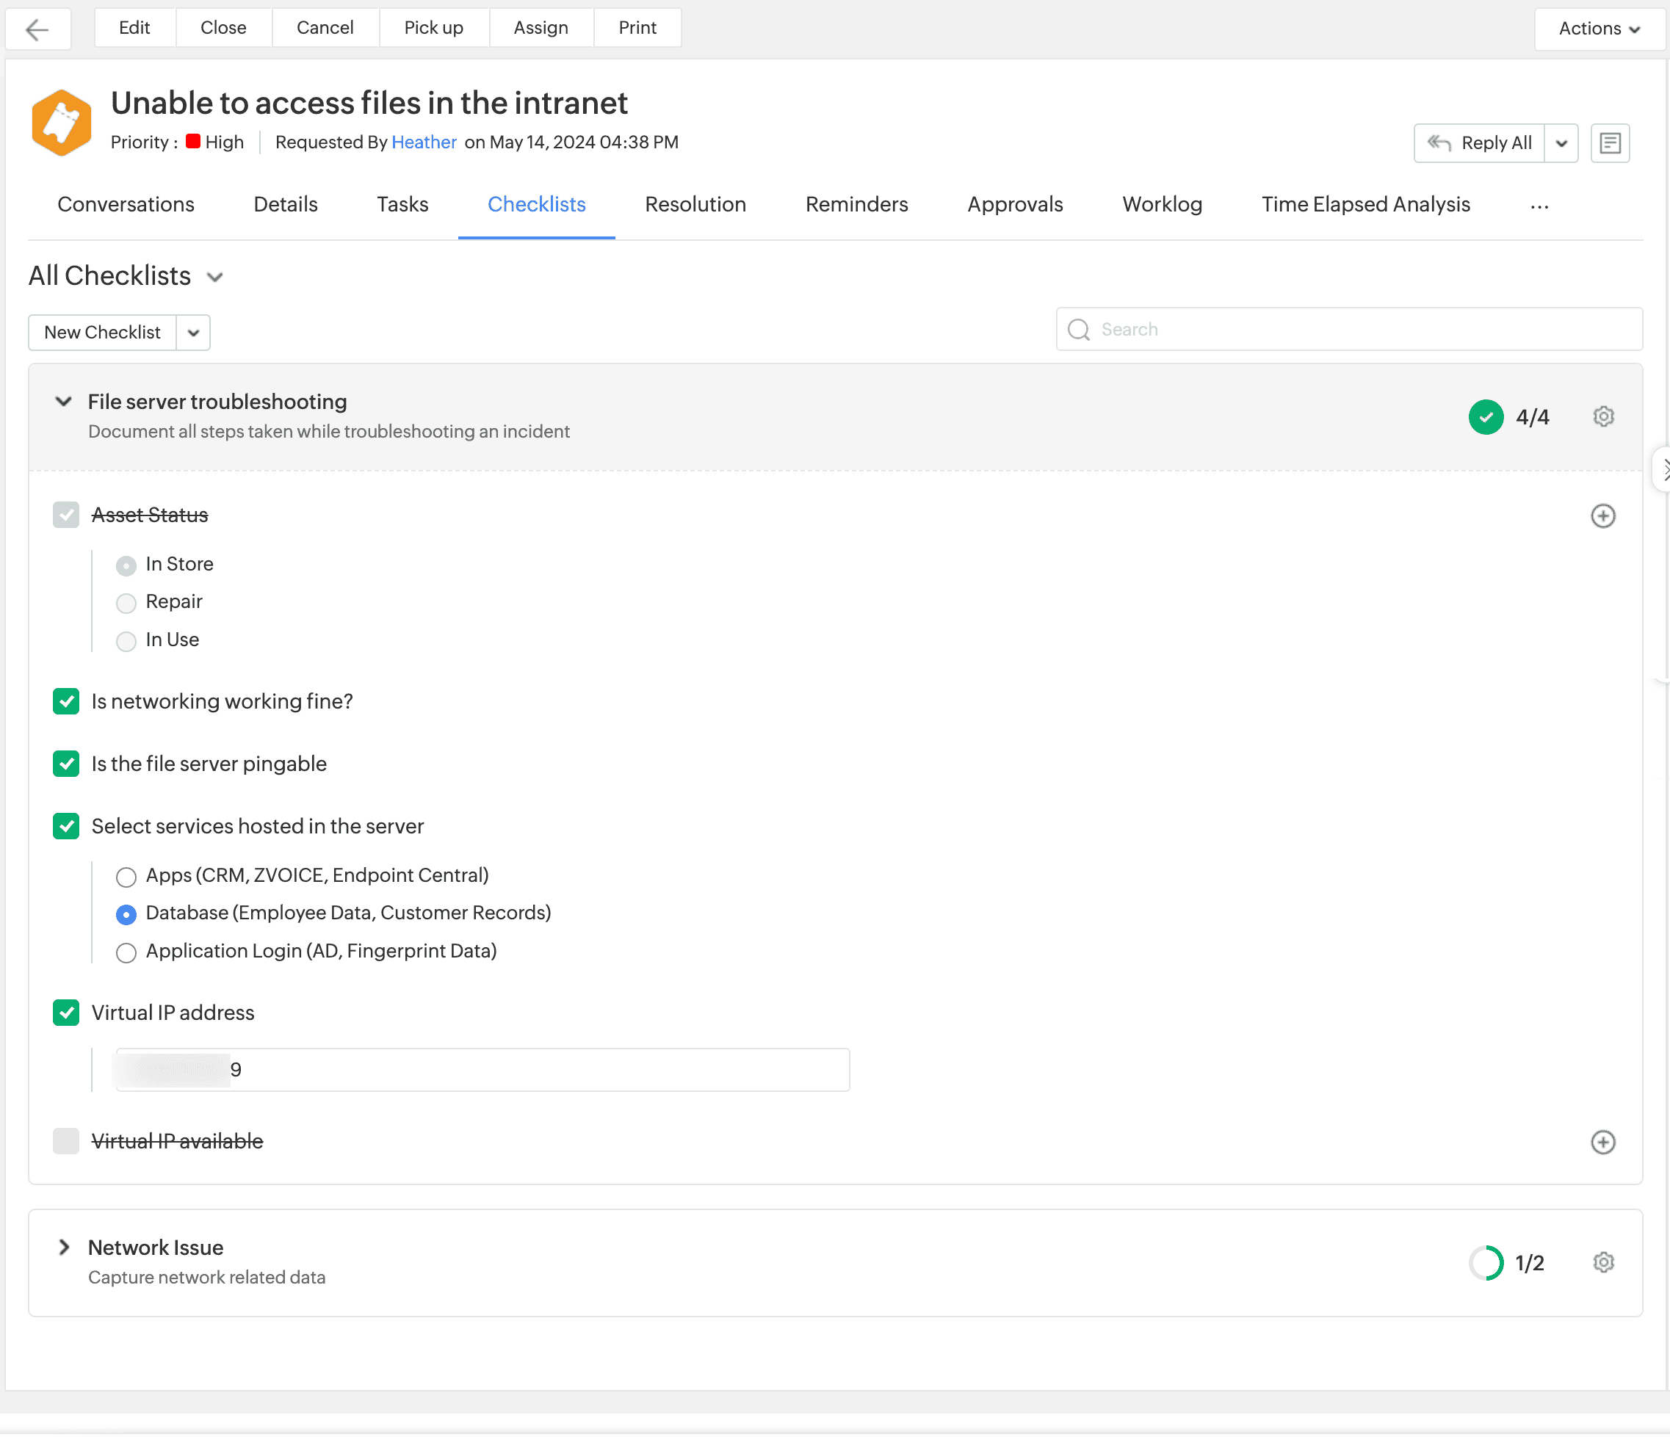Open requester Heather's profile link
This screenshot has height=1437, width=1670.
(x=423, y=142)
